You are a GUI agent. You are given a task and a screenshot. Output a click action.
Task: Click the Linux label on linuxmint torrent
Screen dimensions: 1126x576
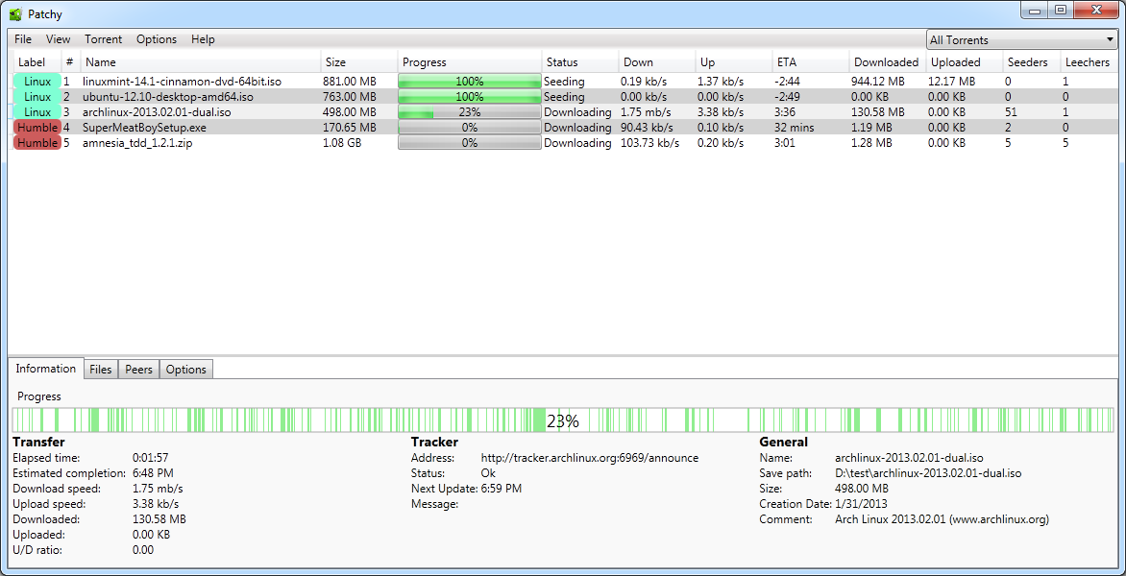click(37, 82)
